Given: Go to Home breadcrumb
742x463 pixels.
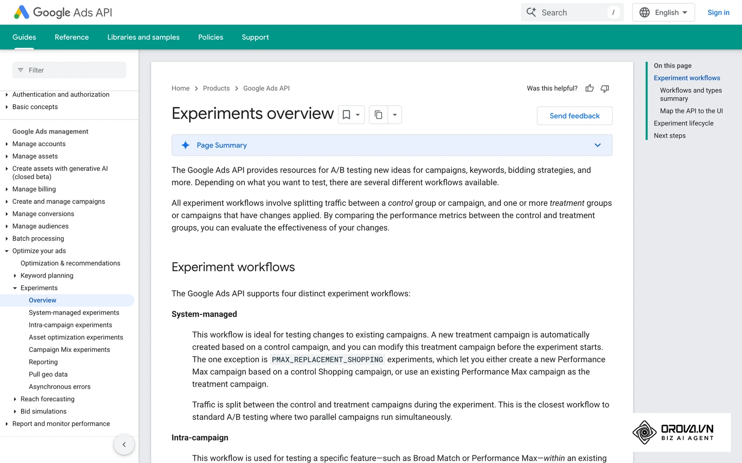Looking at the screenshot, I should point(180,88).
